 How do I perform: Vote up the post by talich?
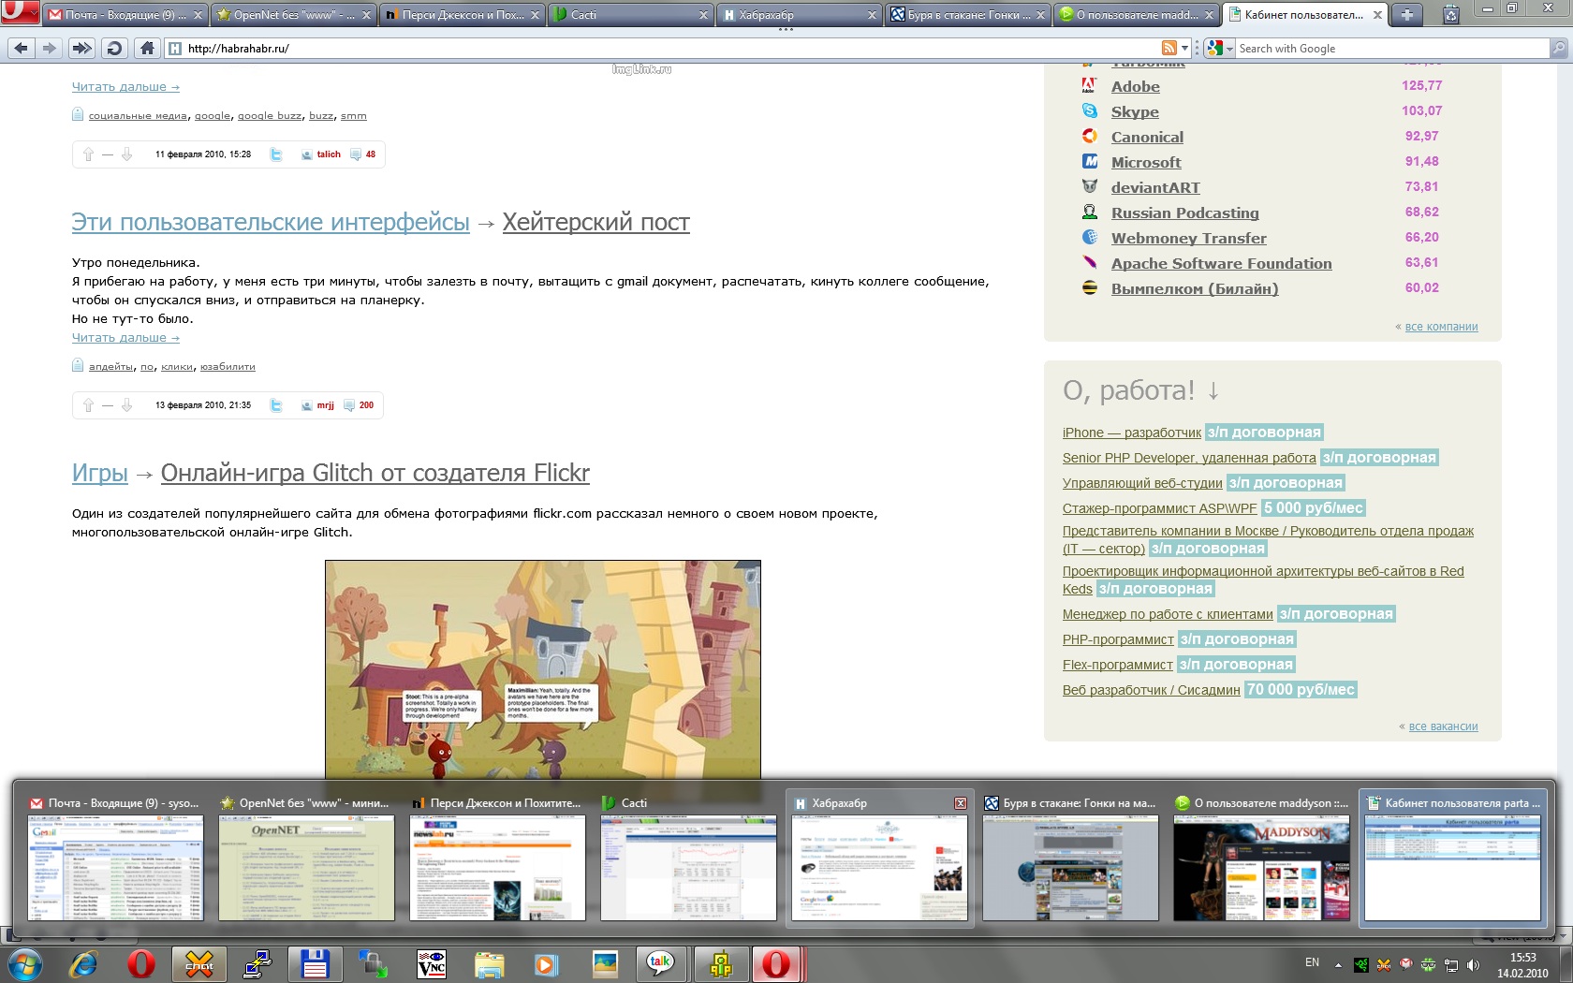coord(88,154)
